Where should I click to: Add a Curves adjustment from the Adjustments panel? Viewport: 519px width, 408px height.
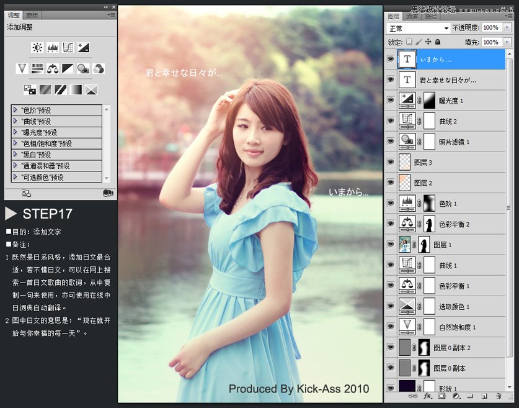[x=68, y=47]
